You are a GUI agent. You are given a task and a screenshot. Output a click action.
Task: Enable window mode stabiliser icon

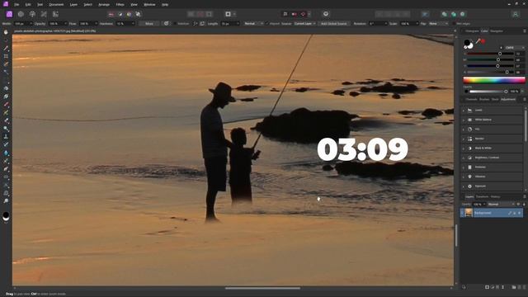tap(202, 24)
